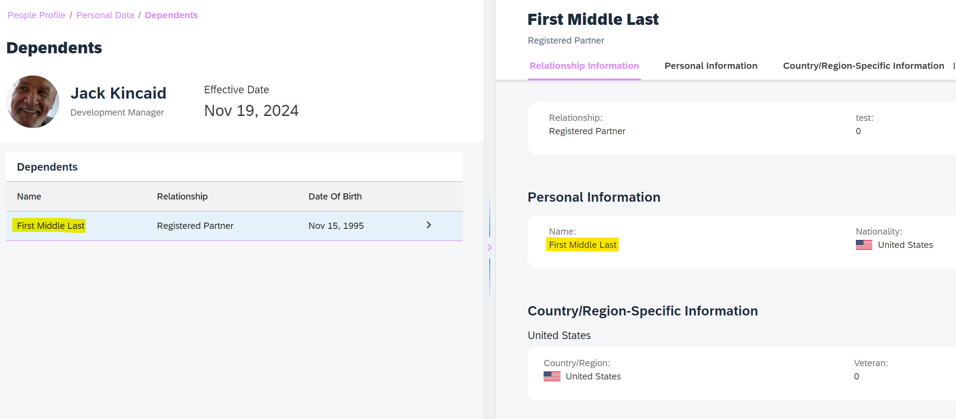Click the highlighted Name value in Personal Information

(582, 245)
